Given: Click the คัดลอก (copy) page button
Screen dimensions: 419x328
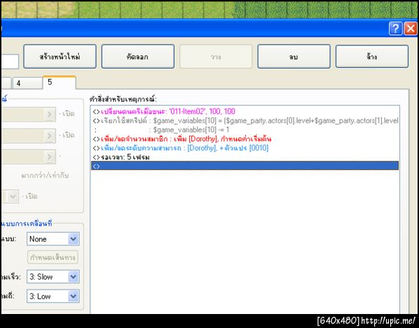Looking at the screenshot, I should coord(138,57).
